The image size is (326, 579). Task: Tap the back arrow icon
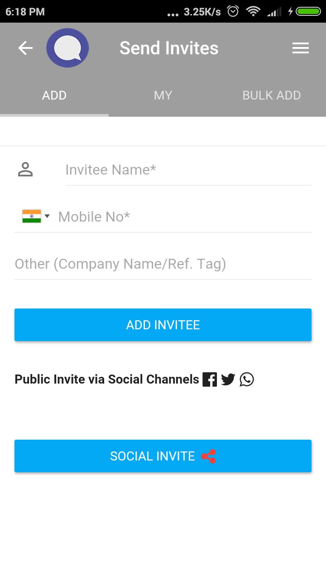(25, 48)
